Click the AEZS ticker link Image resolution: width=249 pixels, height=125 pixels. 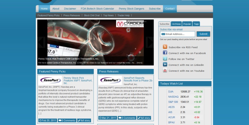[x=172, y=107]
